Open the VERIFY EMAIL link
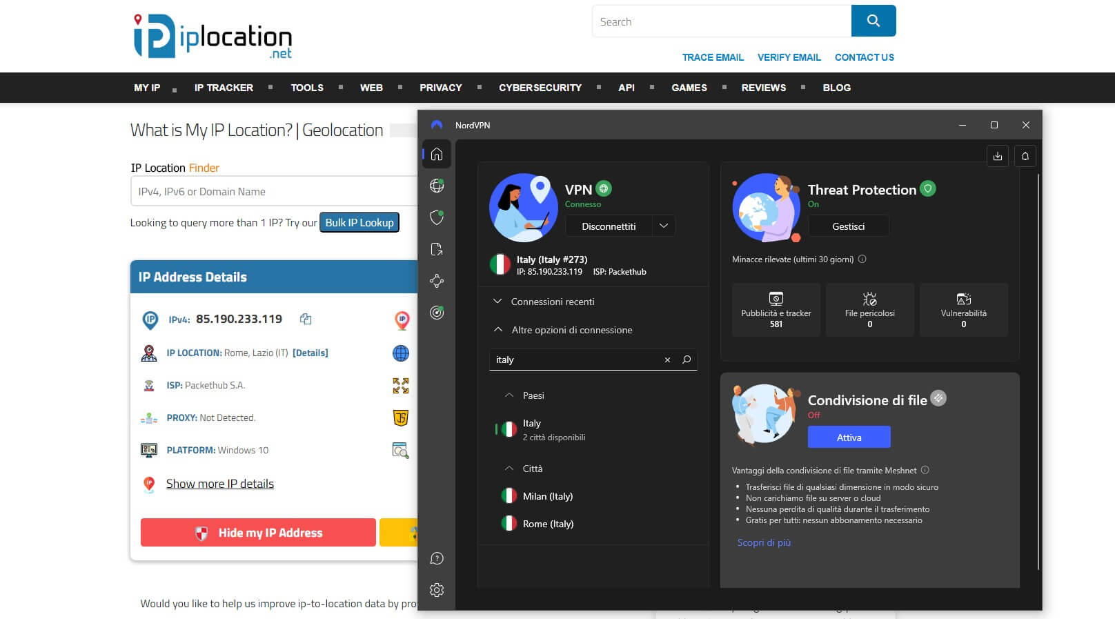The height and width of the screenshot is (619, 1115). coord(789,57)
